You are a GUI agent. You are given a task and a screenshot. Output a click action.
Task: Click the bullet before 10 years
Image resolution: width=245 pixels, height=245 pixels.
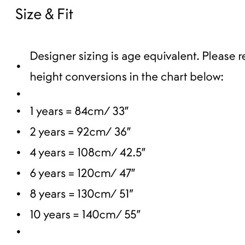(19, 215)
